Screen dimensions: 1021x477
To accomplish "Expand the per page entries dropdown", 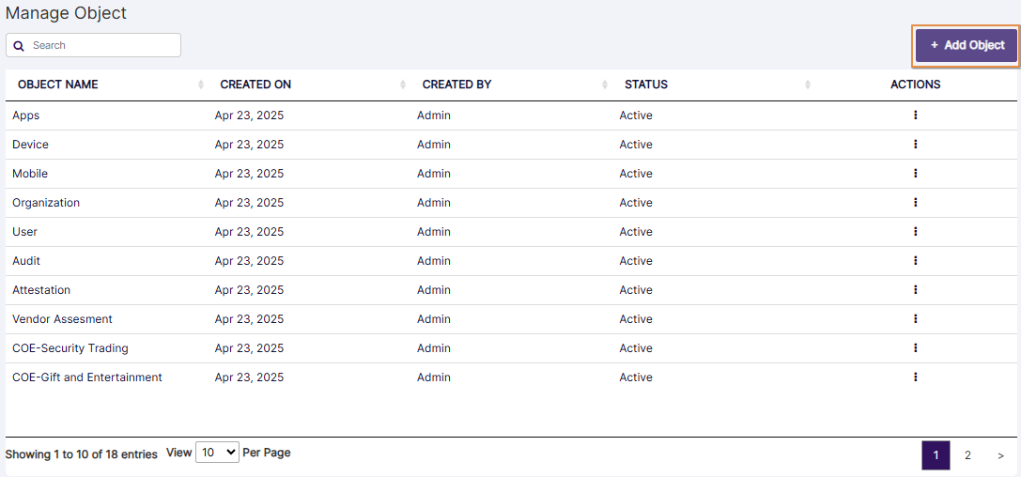I will pos(217,453).
